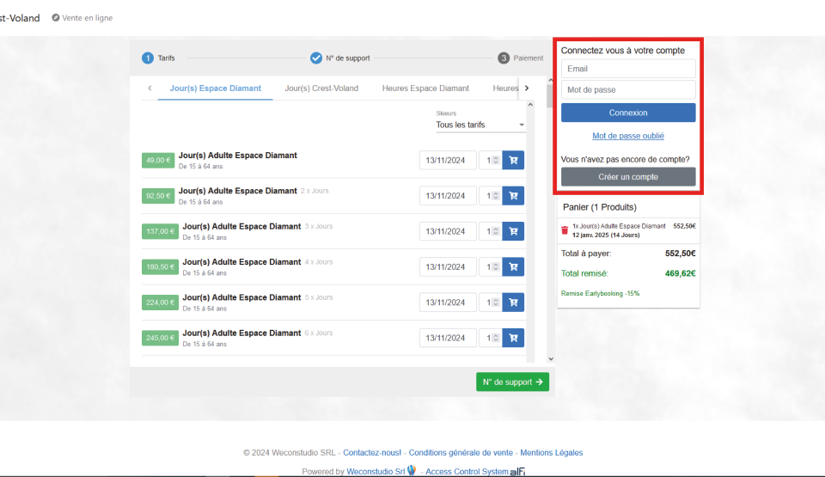Image resolution: width=825 pixels, height=477 pixels.
Task: Adjust quantity stepper for the 49,00 € pass
Action: [x=496, y=160]
